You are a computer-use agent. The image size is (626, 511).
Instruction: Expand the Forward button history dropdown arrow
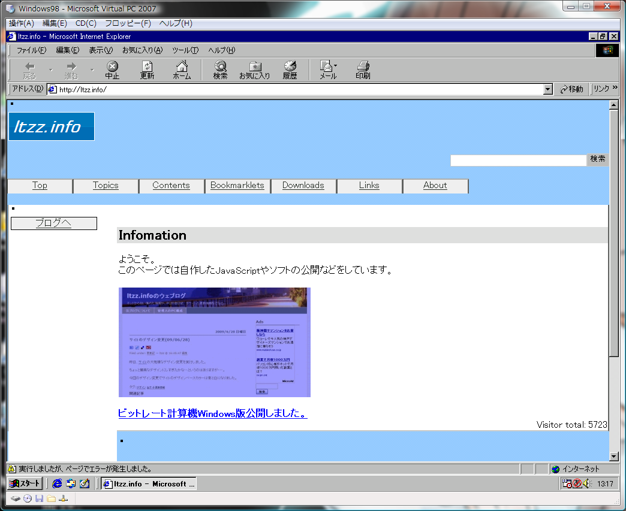92,70
